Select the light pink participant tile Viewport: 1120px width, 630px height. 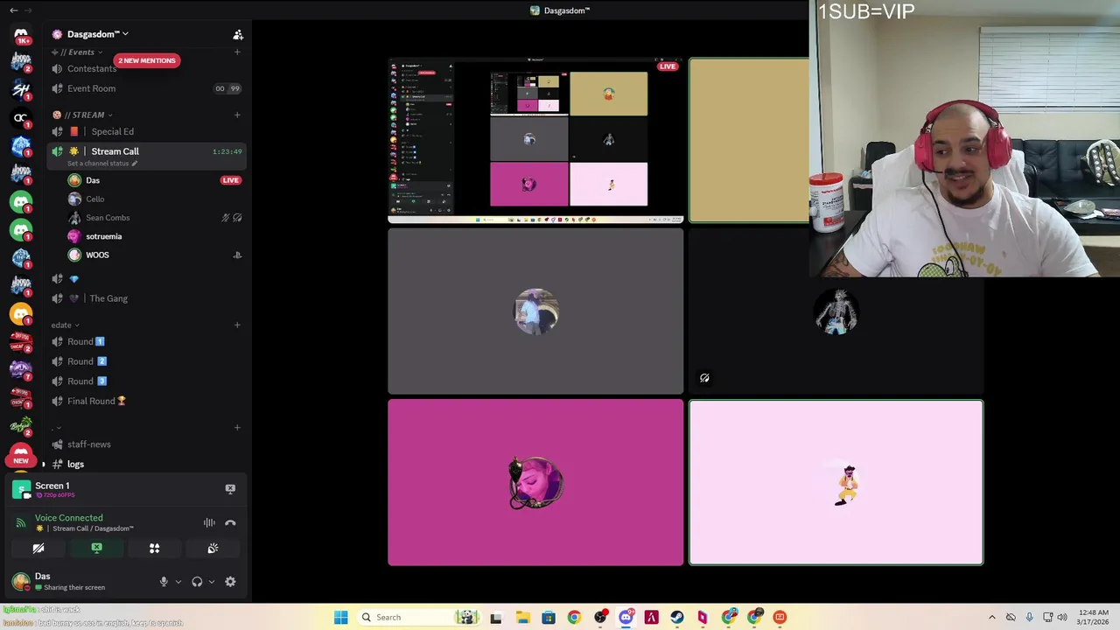836,482
